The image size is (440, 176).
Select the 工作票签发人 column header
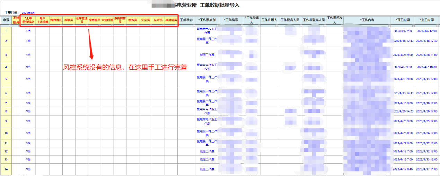click(335, 20)
